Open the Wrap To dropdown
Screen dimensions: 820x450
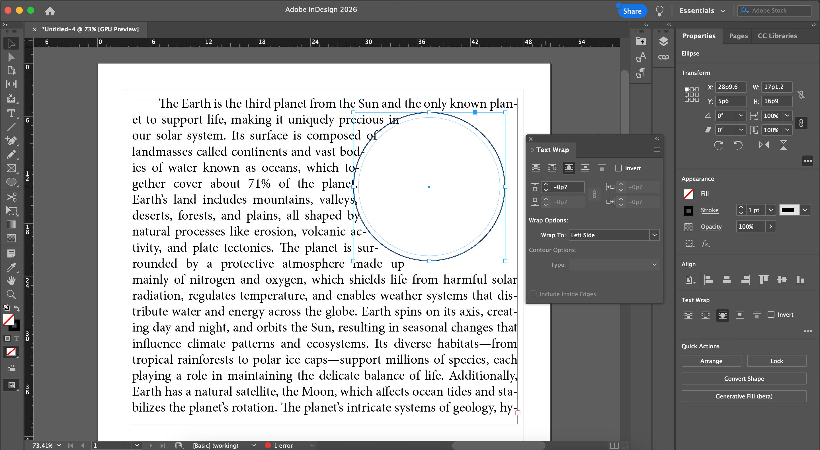point(654,235)
